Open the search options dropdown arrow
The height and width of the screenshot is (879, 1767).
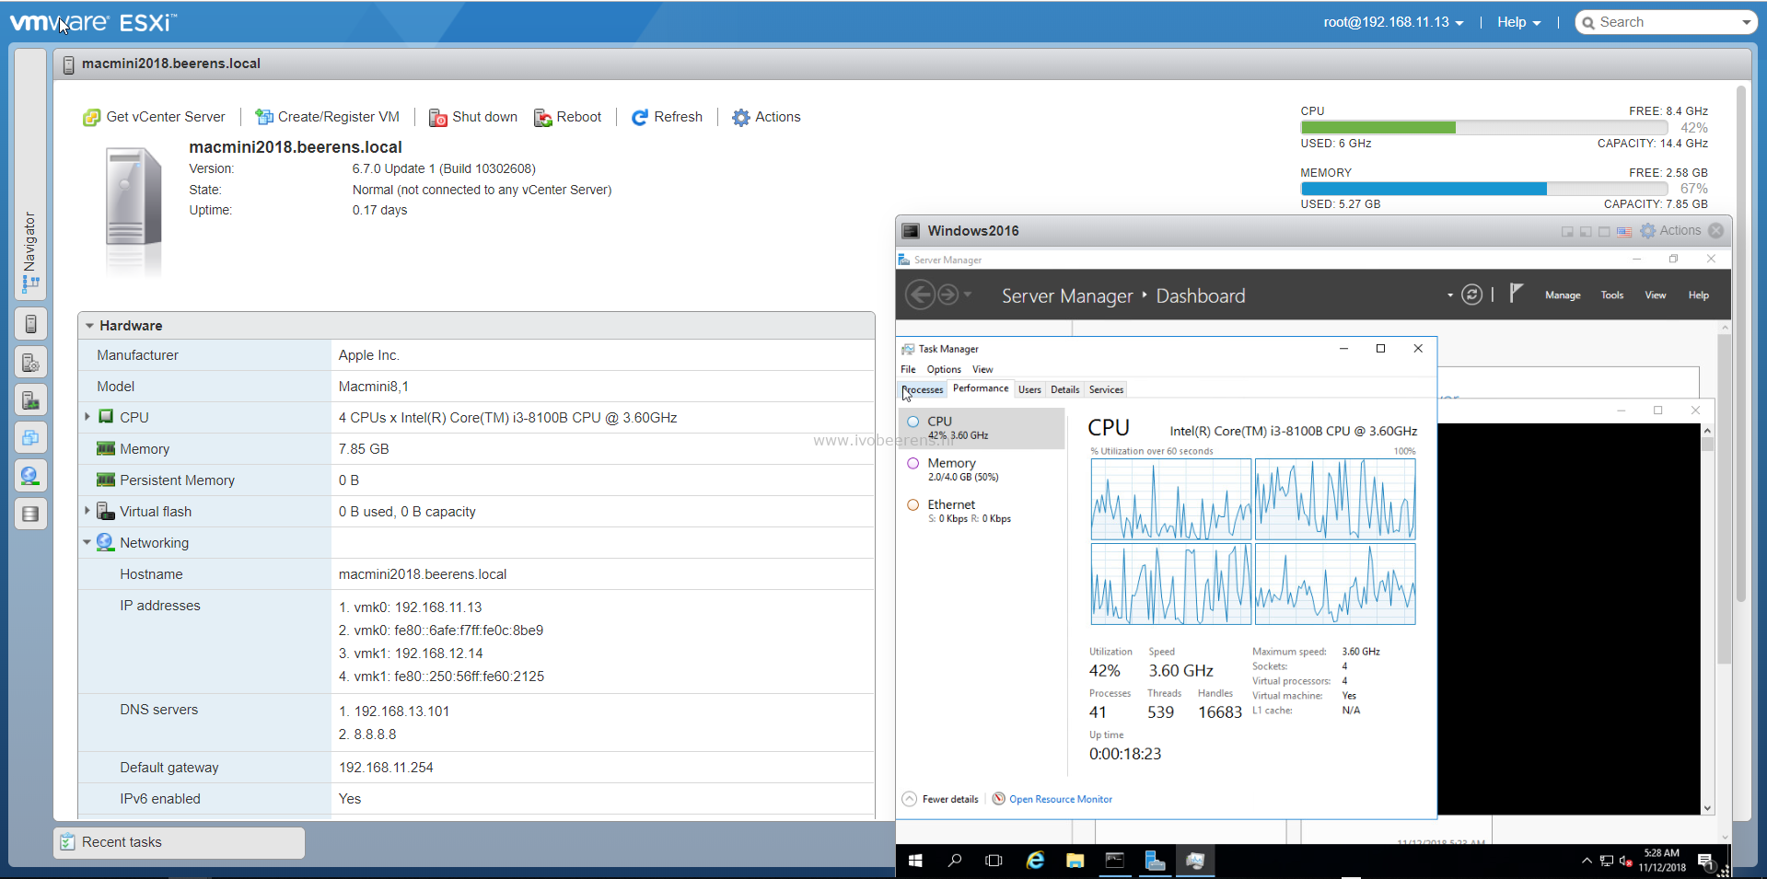[x=1747, y=22]
